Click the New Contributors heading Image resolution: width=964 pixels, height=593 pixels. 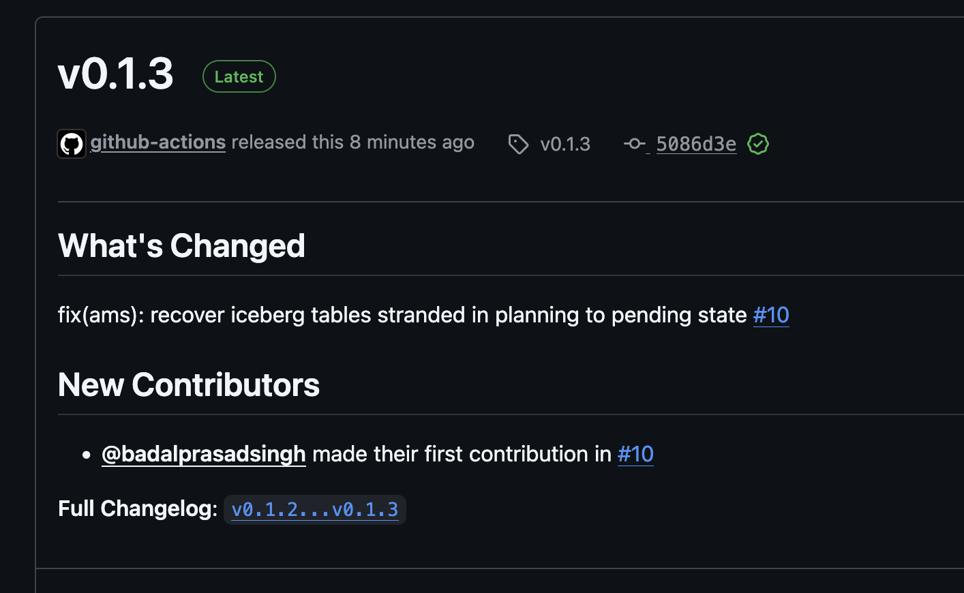pyautogui.click(x=189, y=384)
